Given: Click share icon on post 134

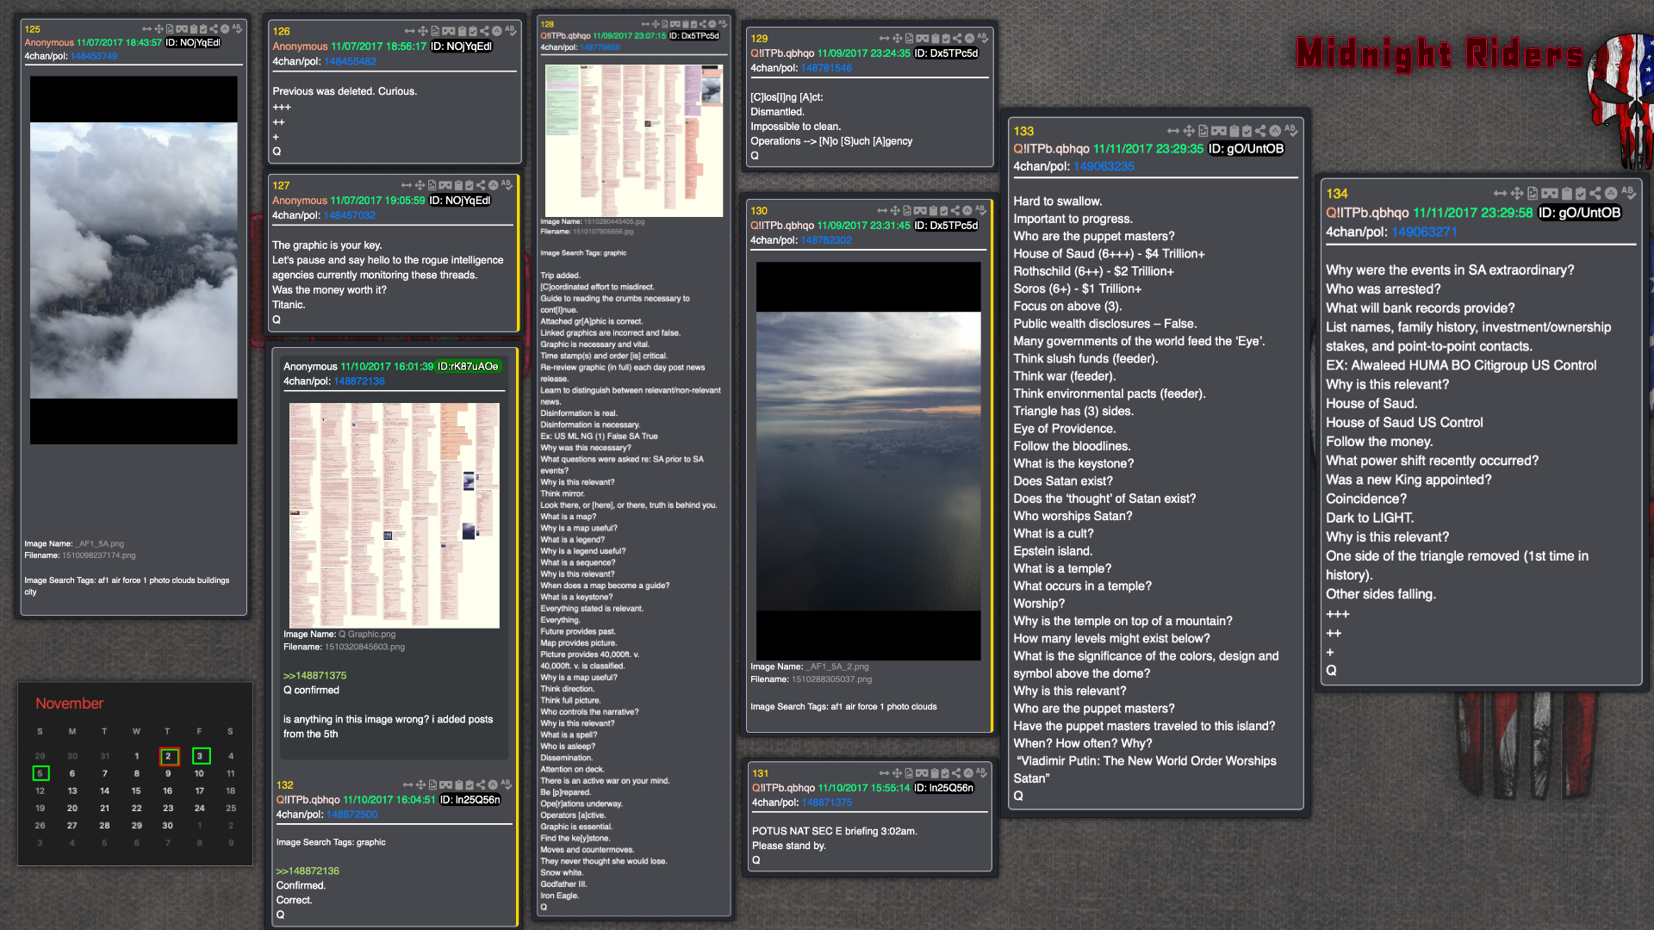Looking at the screenshot, I should click(1595, 194).
